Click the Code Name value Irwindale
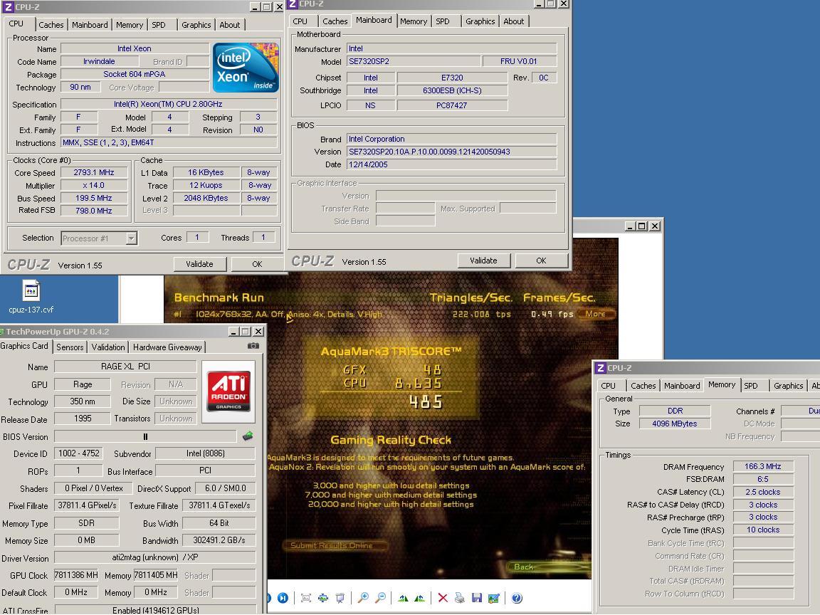The width and height of the screenshot is (820, 615). click(x=100, y=61)
